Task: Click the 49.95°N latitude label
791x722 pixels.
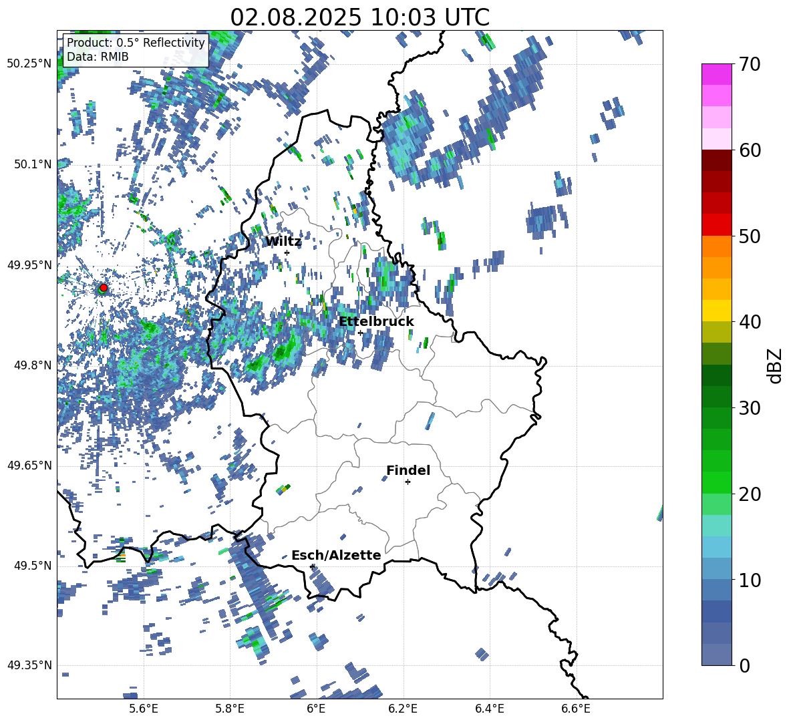Action: 29,264
